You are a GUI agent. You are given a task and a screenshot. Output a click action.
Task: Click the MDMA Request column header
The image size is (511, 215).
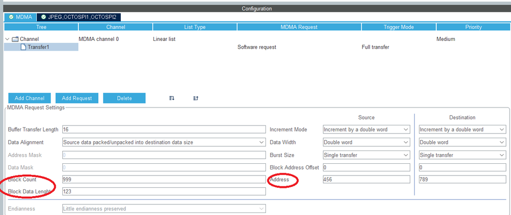[299, 27]
